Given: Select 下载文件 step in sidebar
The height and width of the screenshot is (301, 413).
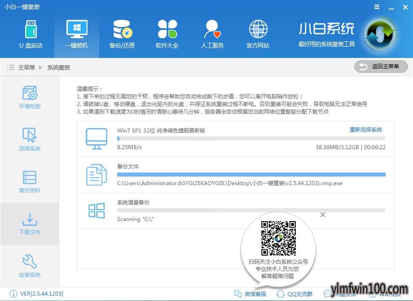Looking at the screenshot, I should click(x=30, y=224).
